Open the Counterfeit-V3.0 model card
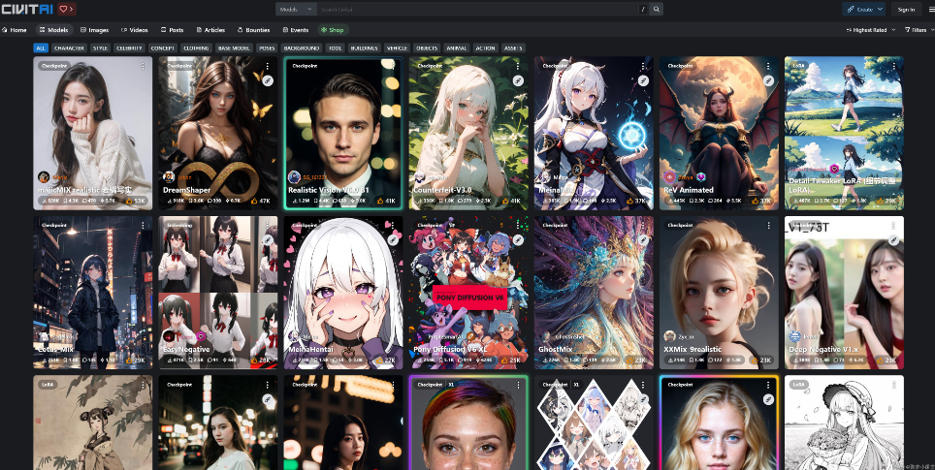Screen dimensions: 935x470 coord(468,133)
